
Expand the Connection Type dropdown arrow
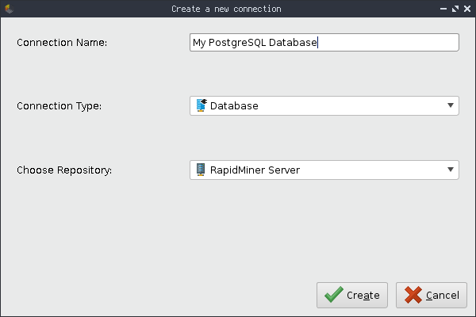pos(450,105)
